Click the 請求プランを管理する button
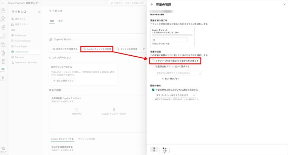 65,49
